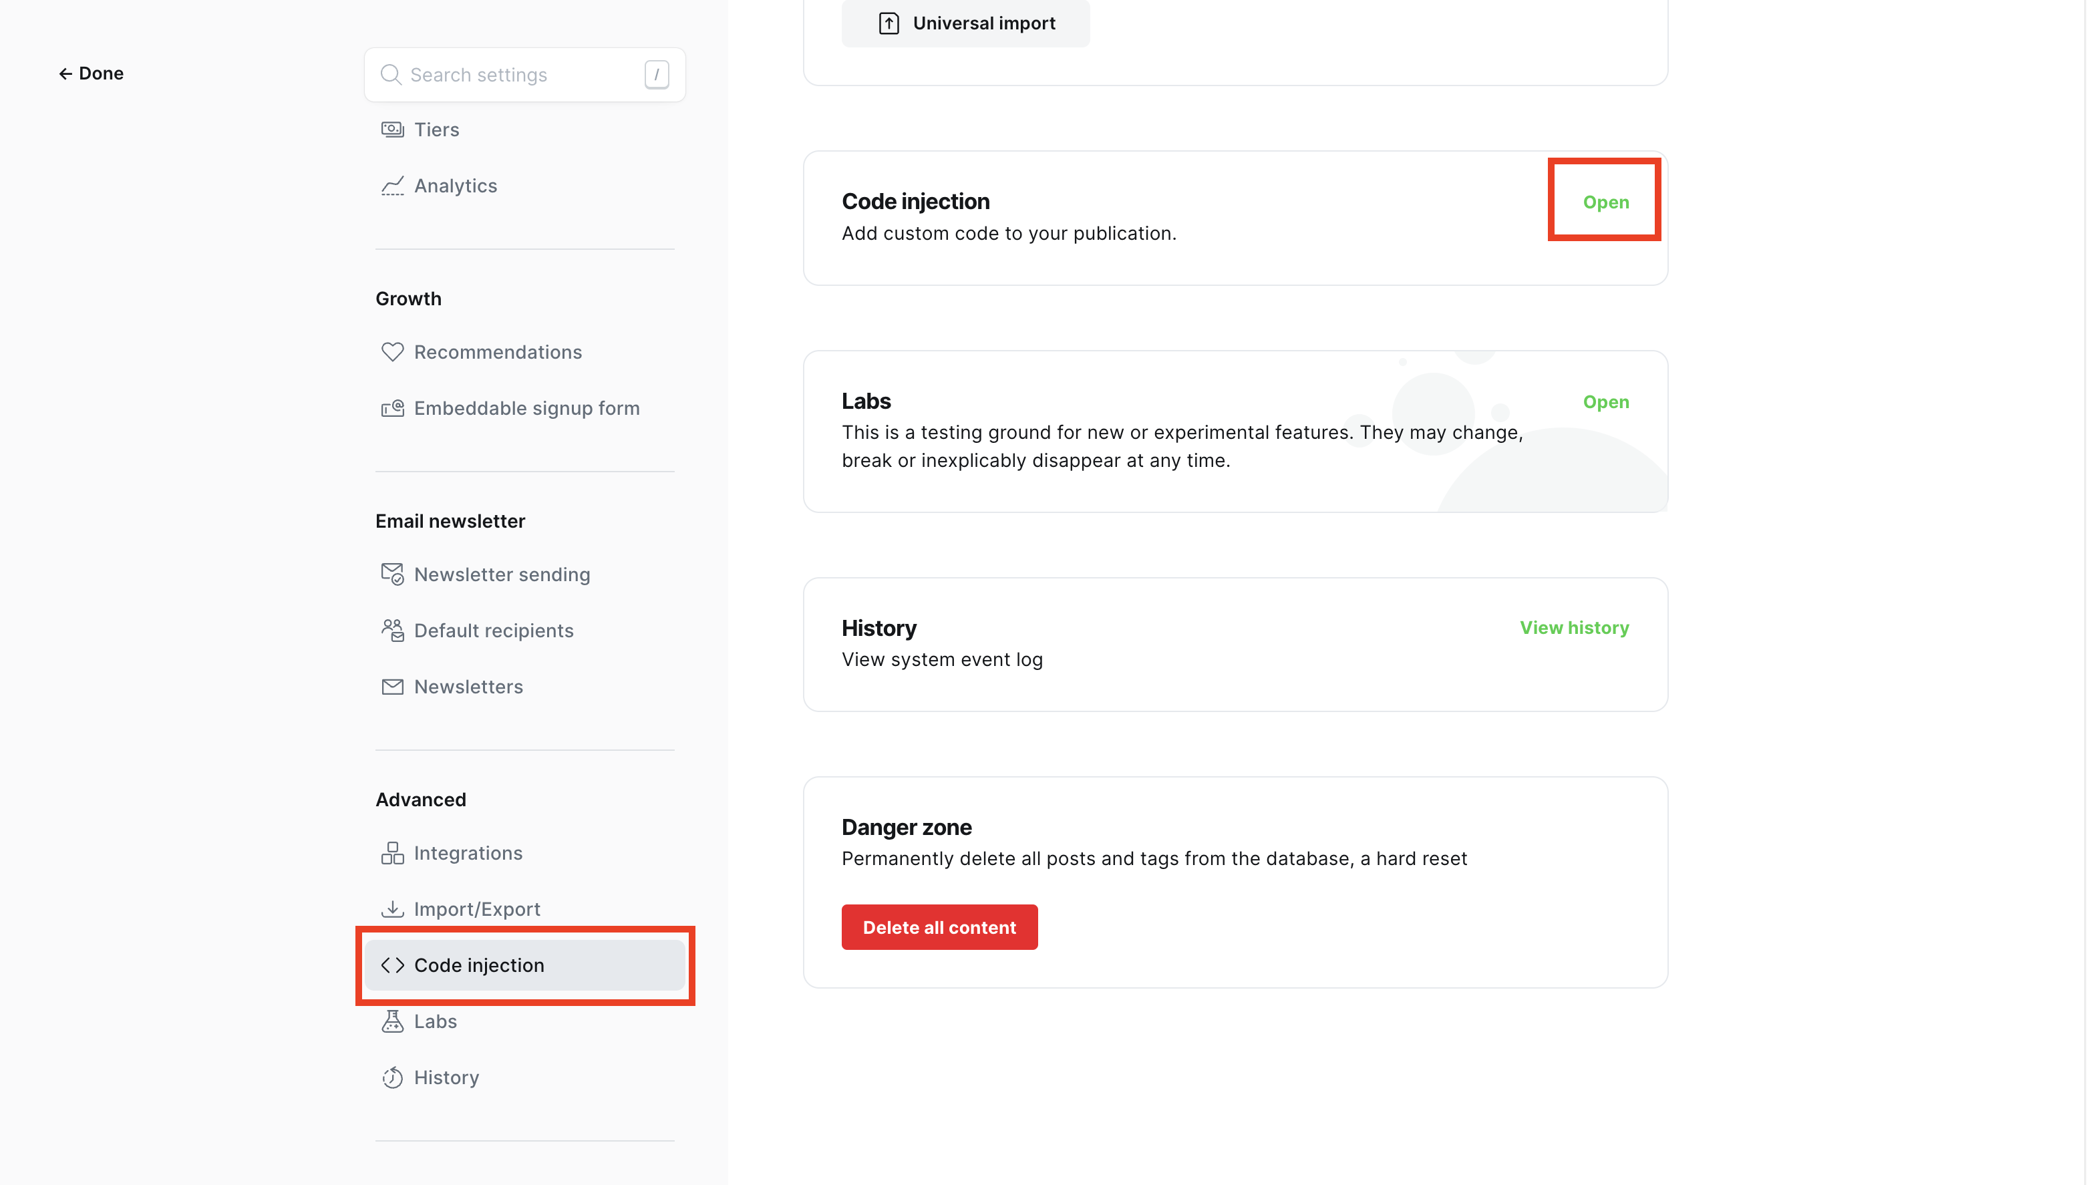Click the Import/Export download icon
Screen dimensions: 2087x1185
pos(392,908)
